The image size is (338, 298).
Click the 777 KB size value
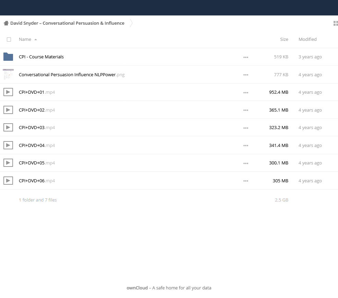point(281,75)
